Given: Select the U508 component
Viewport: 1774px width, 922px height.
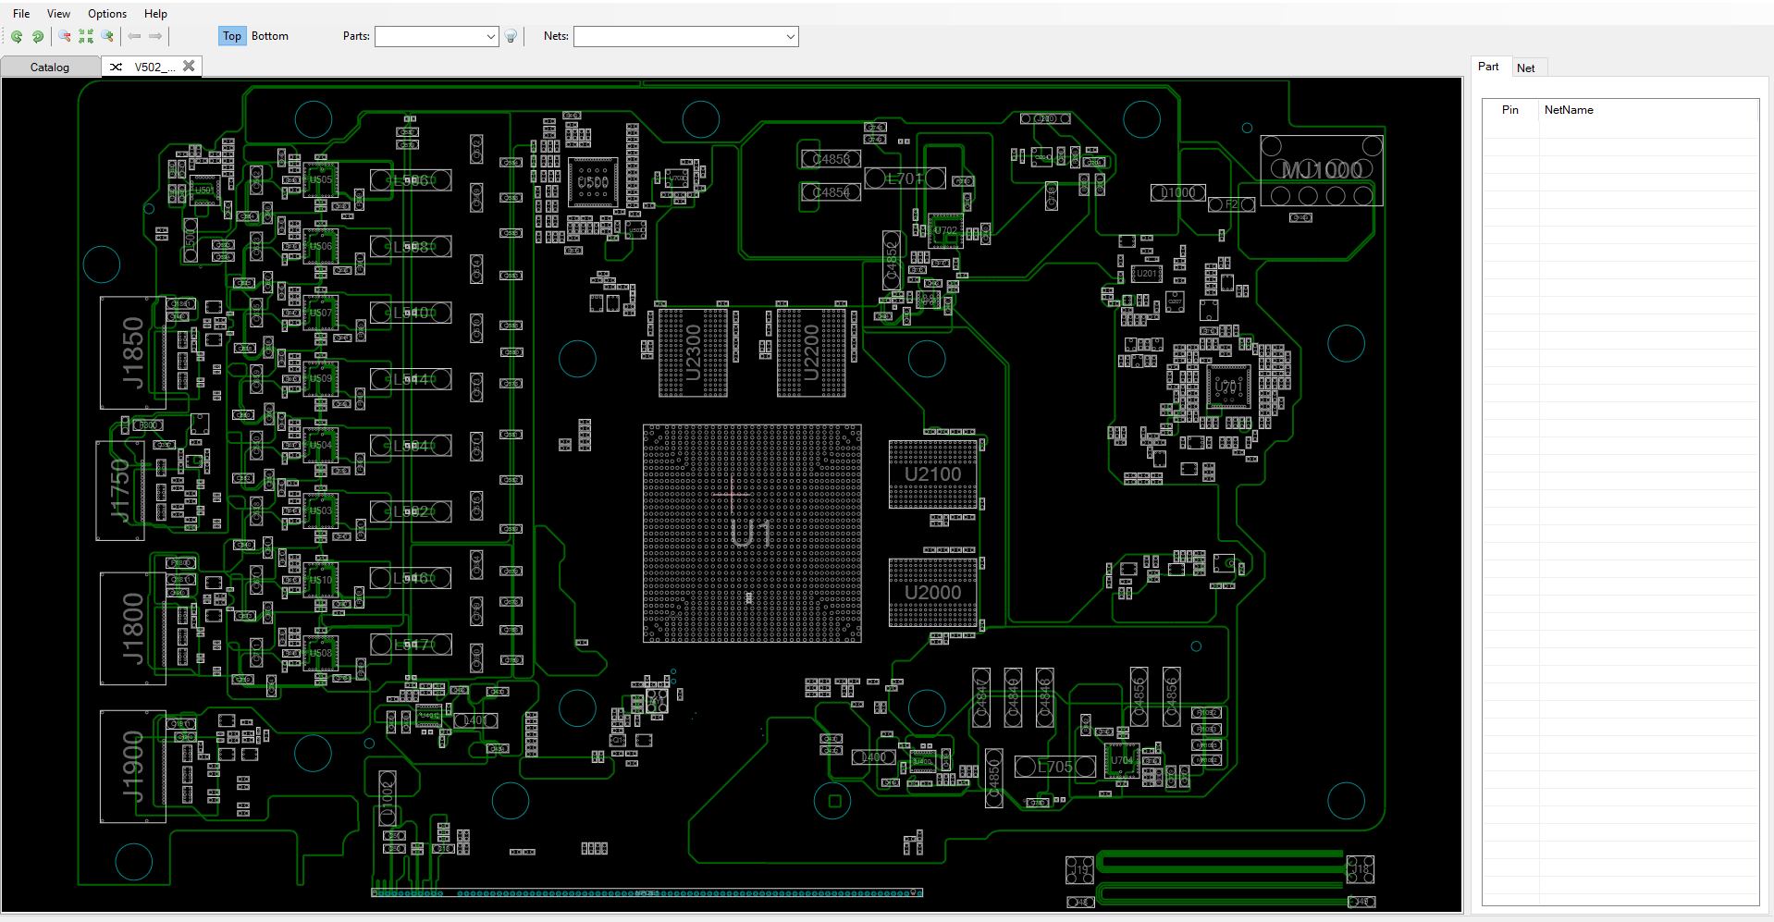Looking at the screenshot, I should pos(320,653).
